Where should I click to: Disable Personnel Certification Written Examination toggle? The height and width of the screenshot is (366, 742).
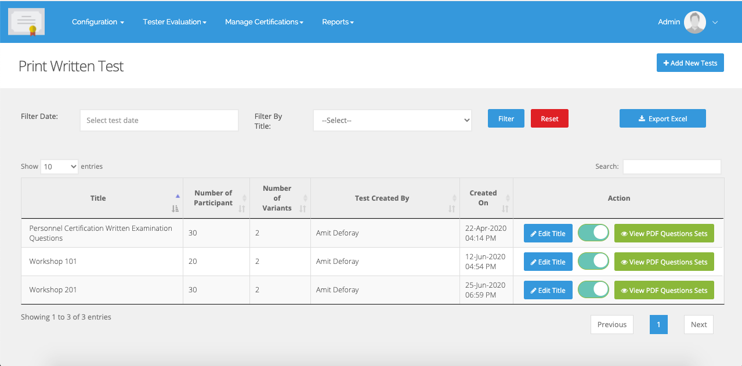tap(593, 233)
